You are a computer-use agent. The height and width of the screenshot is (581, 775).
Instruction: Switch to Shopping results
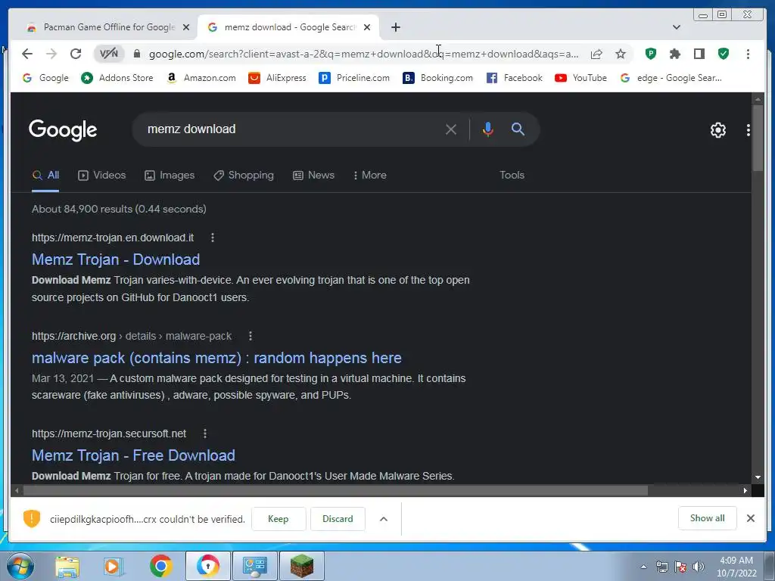[244, 175]
